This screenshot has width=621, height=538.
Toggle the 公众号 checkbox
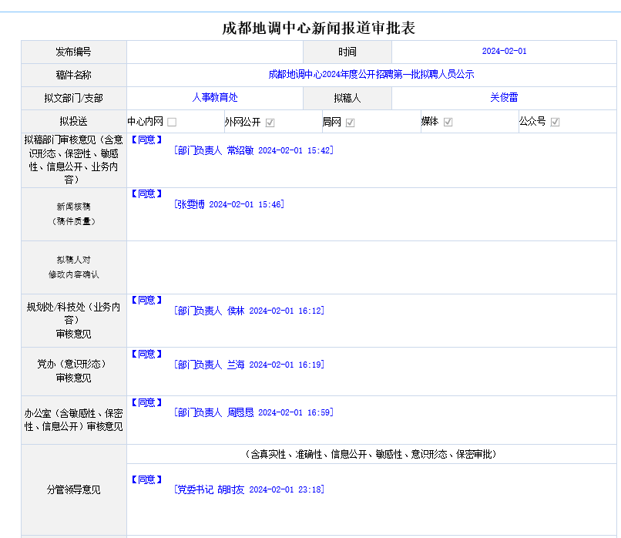point(555,122)
